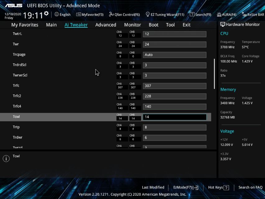Viewport: 265px width, 199px height.
Task: Click the Trcpage Auto field
Action: [x=175, y=55]
